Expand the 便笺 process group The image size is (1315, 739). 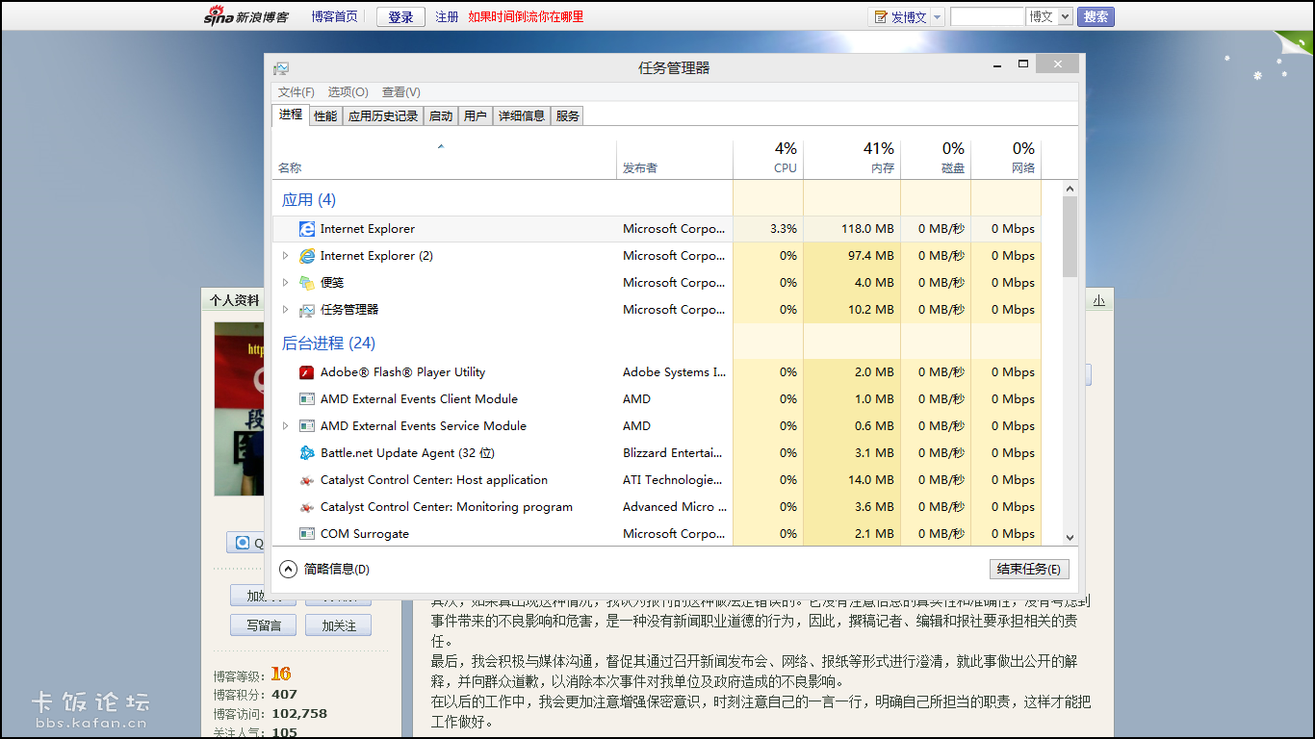tap(285, 283)
